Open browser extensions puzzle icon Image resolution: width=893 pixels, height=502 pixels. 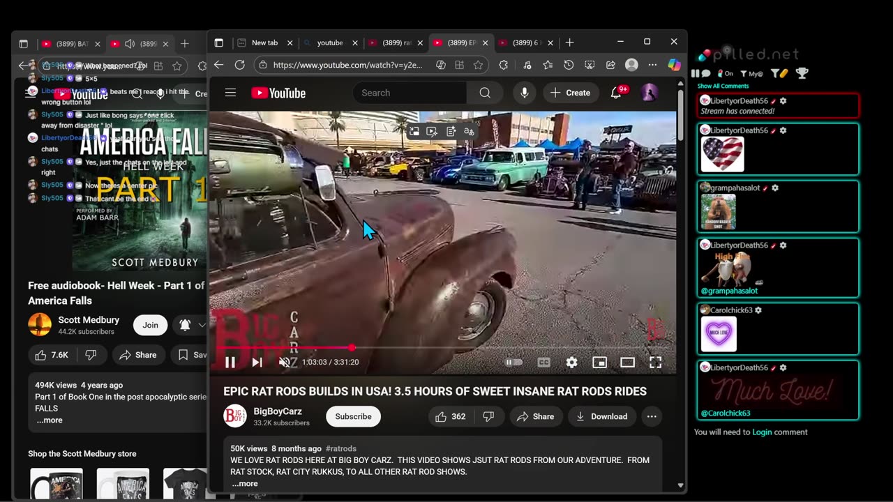(504, 65)
